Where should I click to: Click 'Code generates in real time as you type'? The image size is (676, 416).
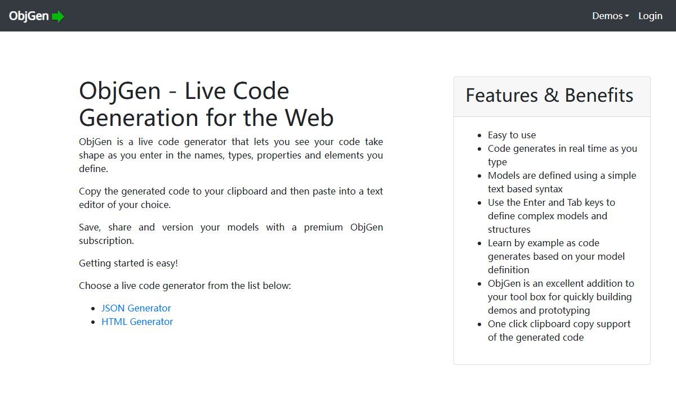pyautogui.click(x=562, y=155)
